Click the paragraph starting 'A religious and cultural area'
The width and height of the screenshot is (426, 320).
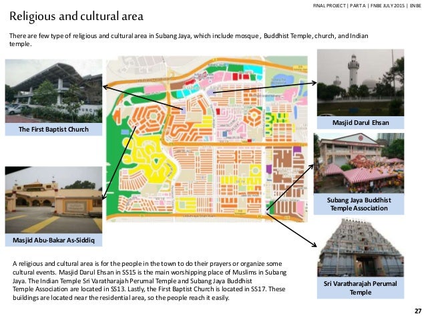pos(150,281)
